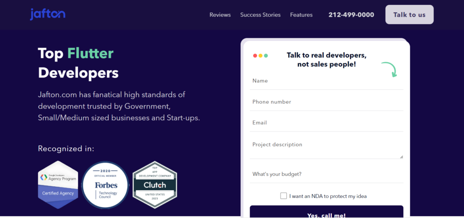The image size is (464, 218).
Task: Click the phone number 212-499-0000
Action: 351,15
